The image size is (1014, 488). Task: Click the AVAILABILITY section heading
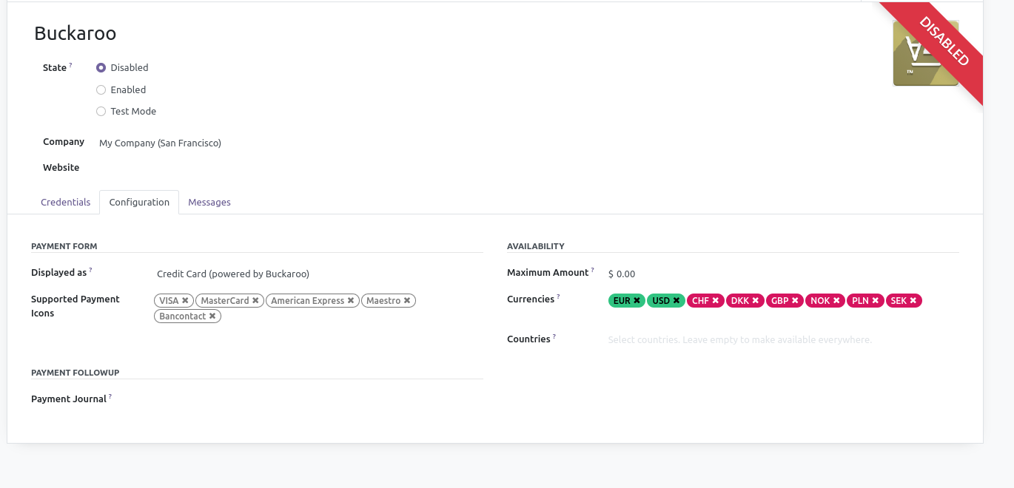pyautogui.click(x=536, y=246)
